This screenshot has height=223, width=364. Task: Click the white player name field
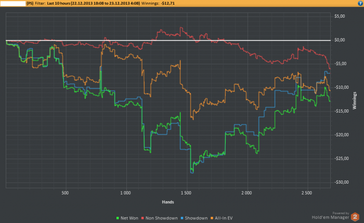click(13, 3)
